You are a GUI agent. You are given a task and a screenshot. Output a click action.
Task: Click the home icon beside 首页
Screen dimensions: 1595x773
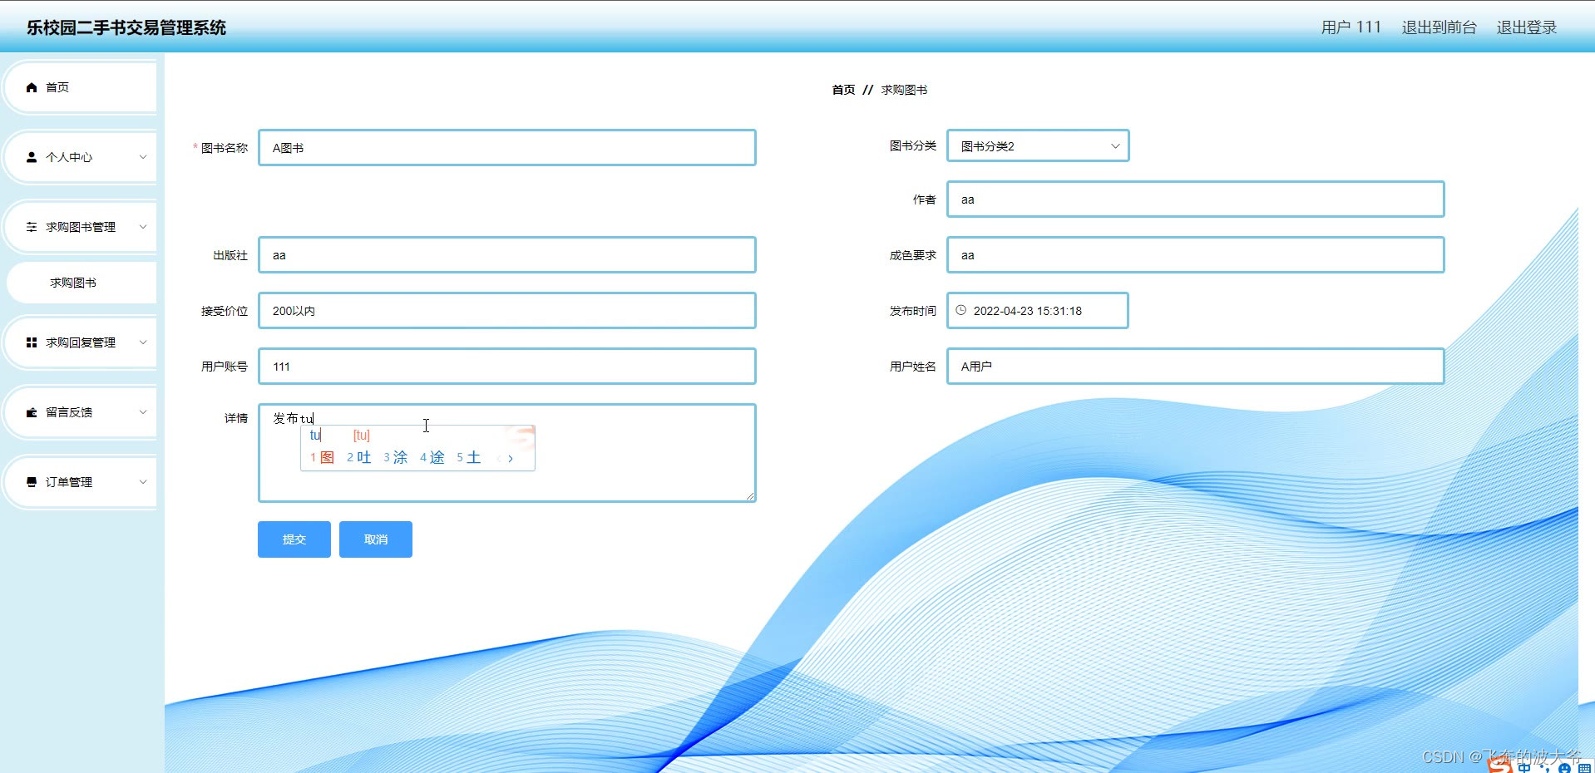click(32, 87)
